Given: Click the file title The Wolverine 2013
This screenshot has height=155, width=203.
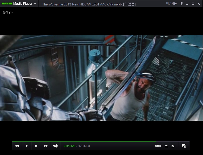Looking at the screenshot, I should point(89,4).
